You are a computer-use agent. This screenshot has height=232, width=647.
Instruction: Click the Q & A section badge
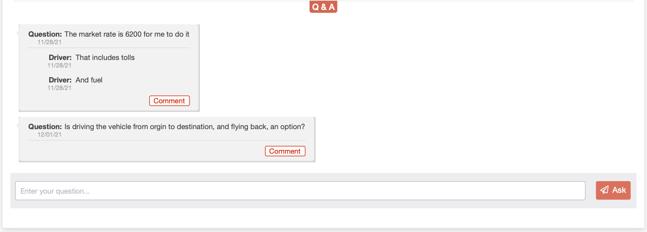tap(323, 7)
